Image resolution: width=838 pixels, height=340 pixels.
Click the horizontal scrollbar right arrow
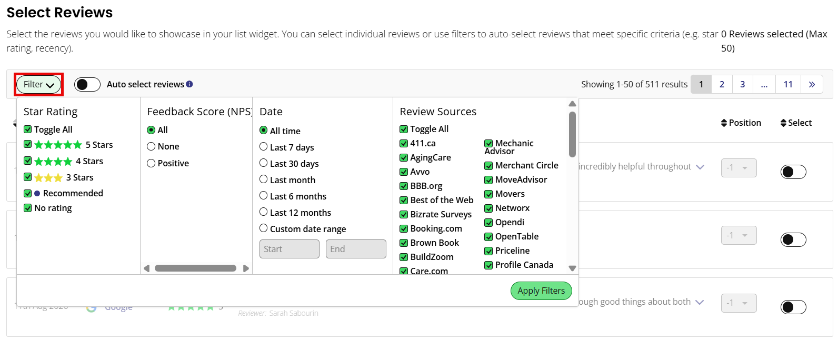pos(246,268)
